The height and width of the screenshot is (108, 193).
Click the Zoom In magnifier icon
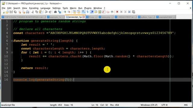[65, 12]
